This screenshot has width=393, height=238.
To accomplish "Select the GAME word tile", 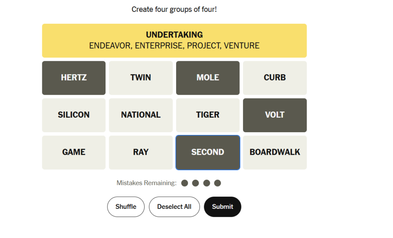I will click(74, 152).
